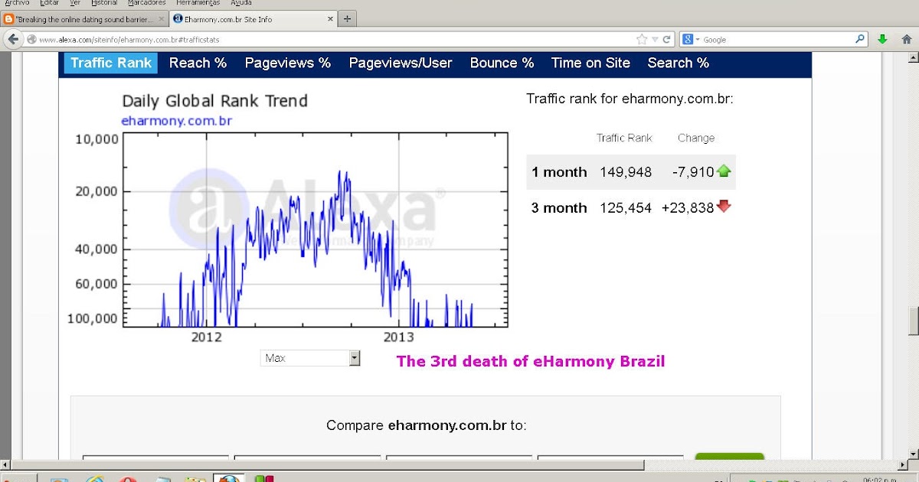
Task: Click the site identity globe icon
Action: pos(31,40)
